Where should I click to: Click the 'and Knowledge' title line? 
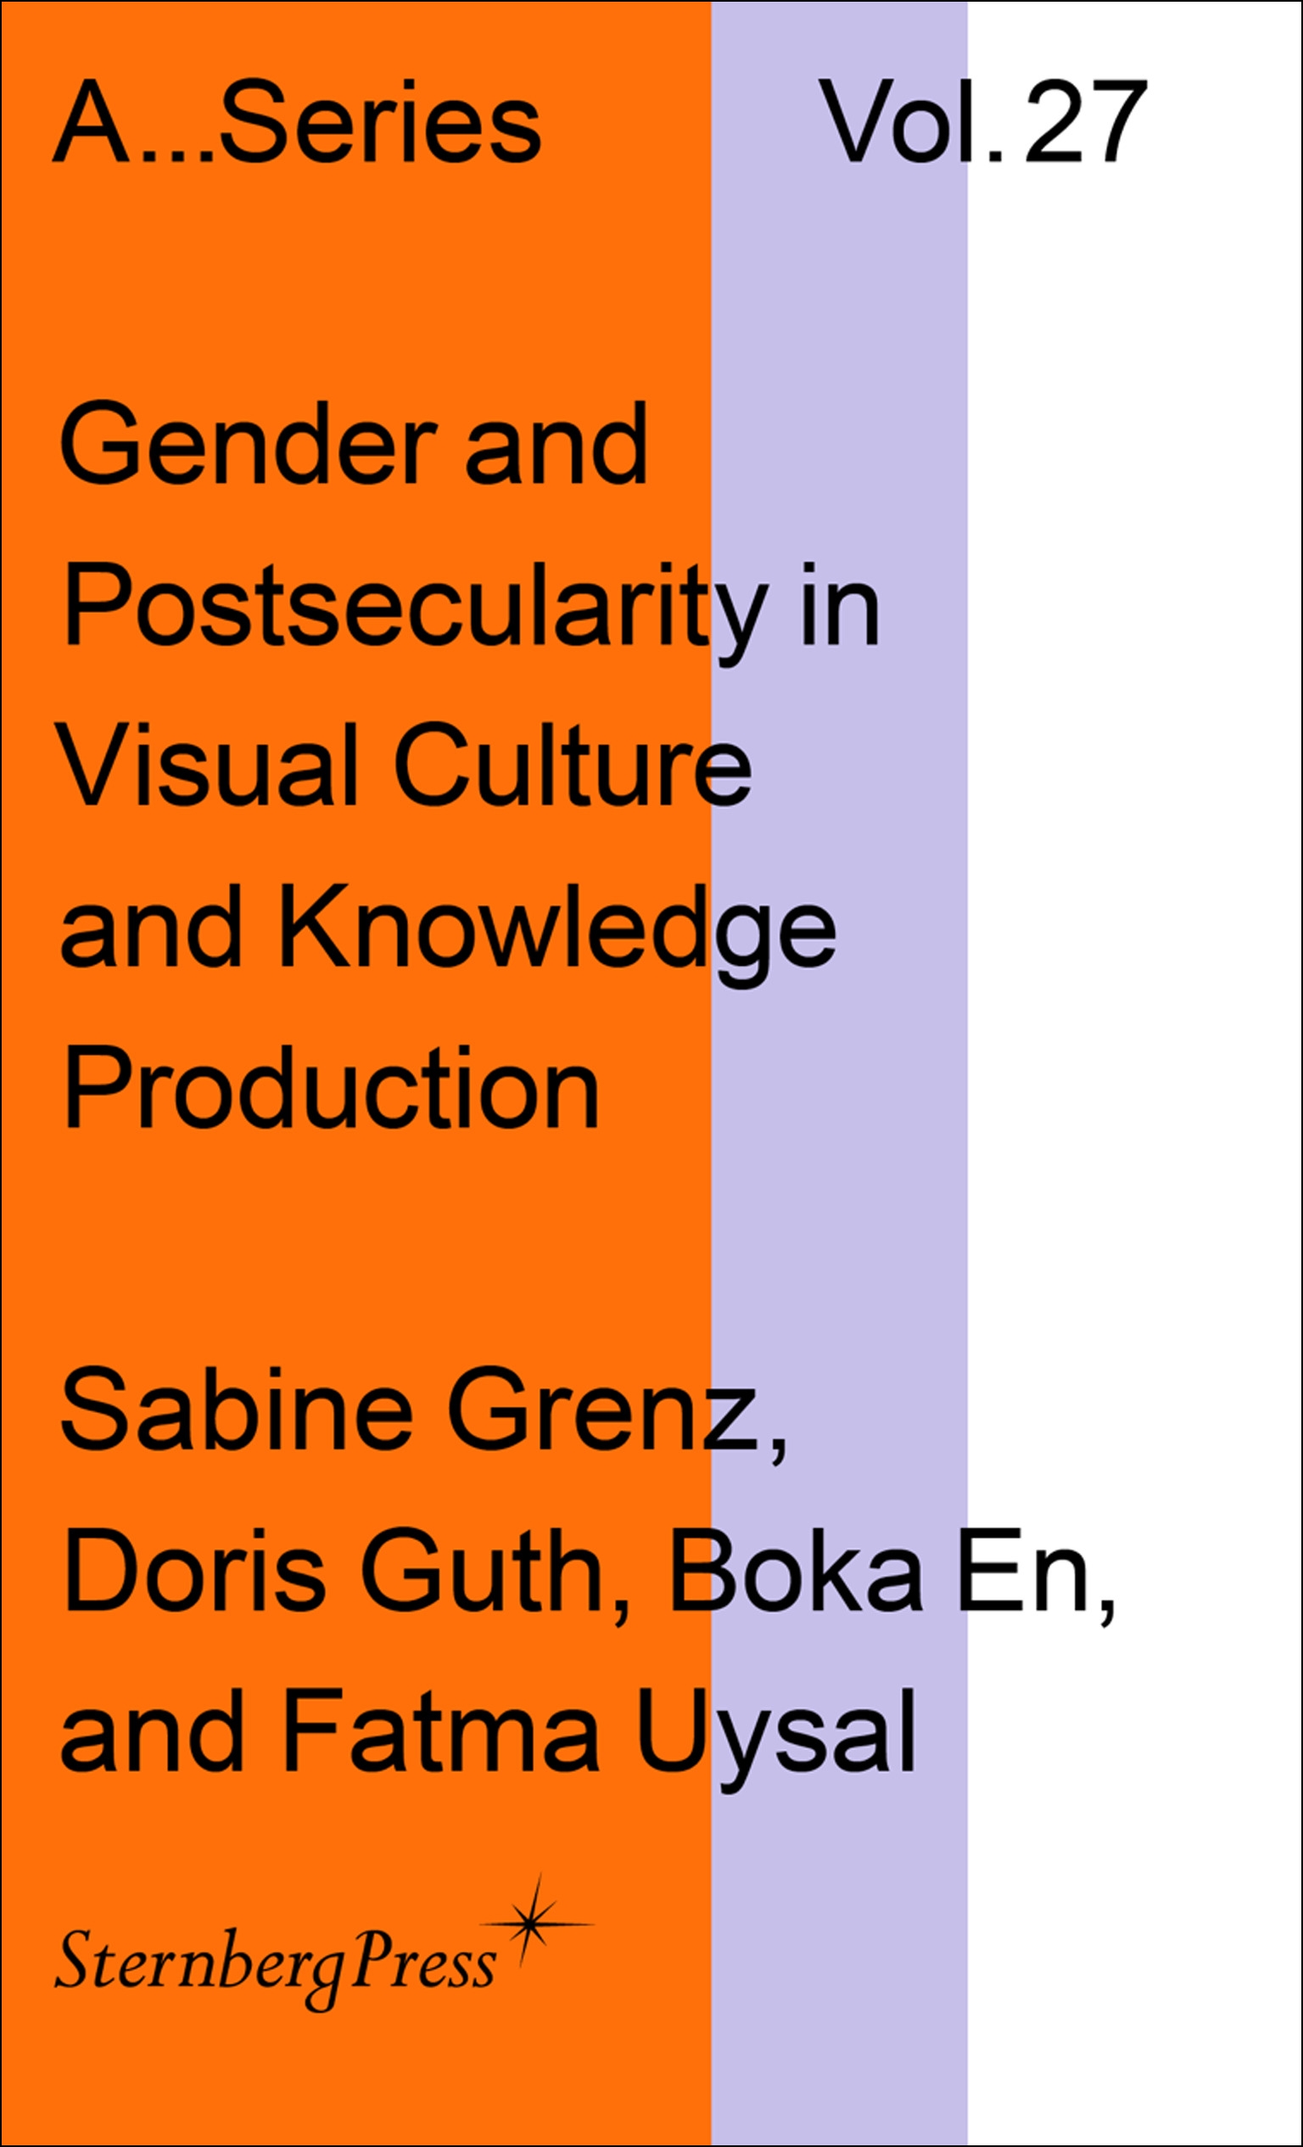click(x=449, y=932)
